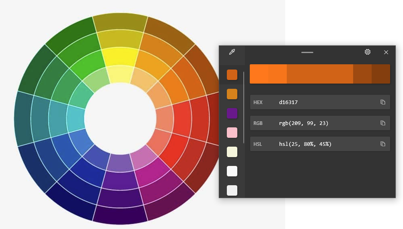Select dark orange swatch in history list
This screenshot has width=403, height=229.
pos(232,75)
